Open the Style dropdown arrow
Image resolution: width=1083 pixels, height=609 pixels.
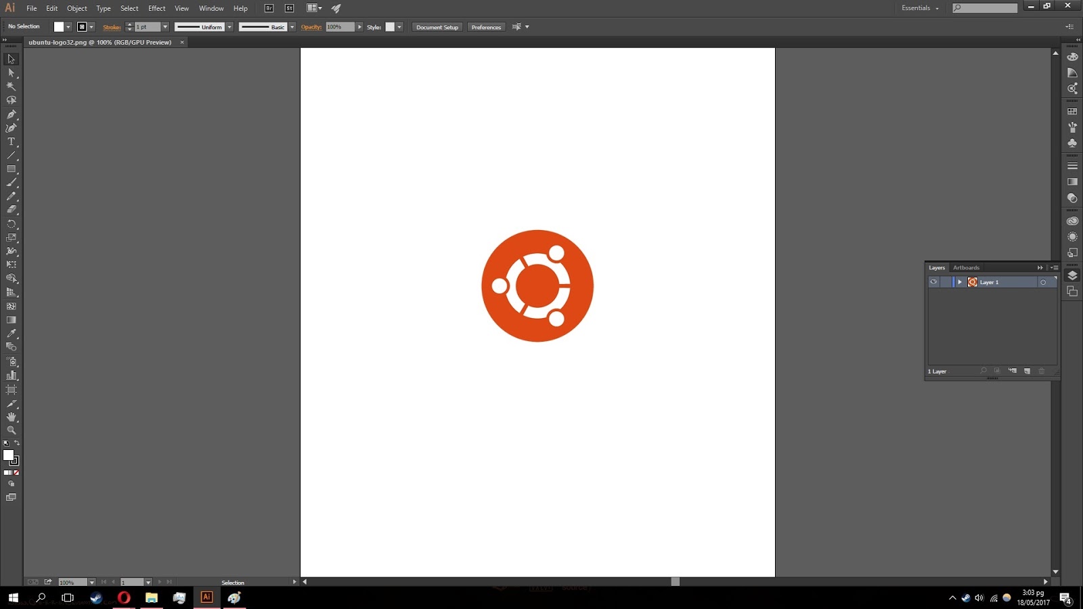click(x=399, y=27)
